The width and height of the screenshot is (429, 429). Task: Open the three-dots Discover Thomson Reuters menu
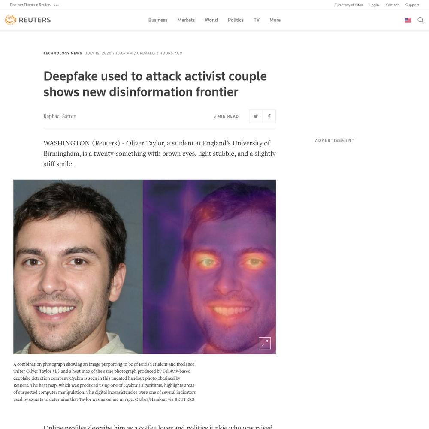pyautogui.click(x=57, y=5)
